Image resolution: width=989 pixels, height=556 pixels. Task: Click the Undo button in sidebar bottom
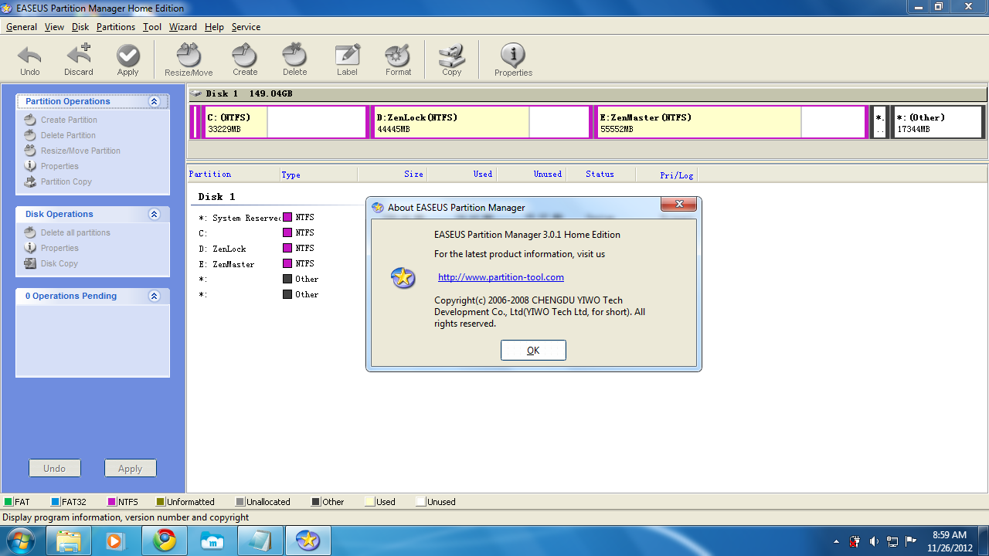tap(55, 468)
